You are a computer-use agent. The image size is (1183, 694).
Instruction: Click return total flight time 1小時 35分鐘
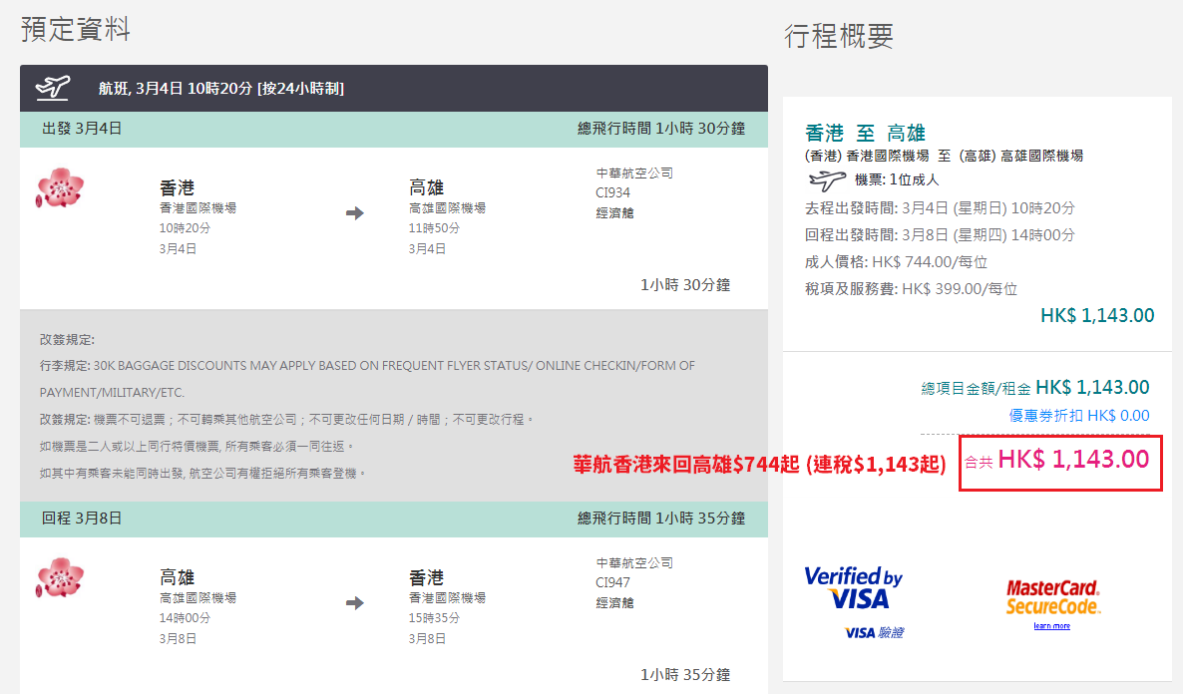[661, 519]
